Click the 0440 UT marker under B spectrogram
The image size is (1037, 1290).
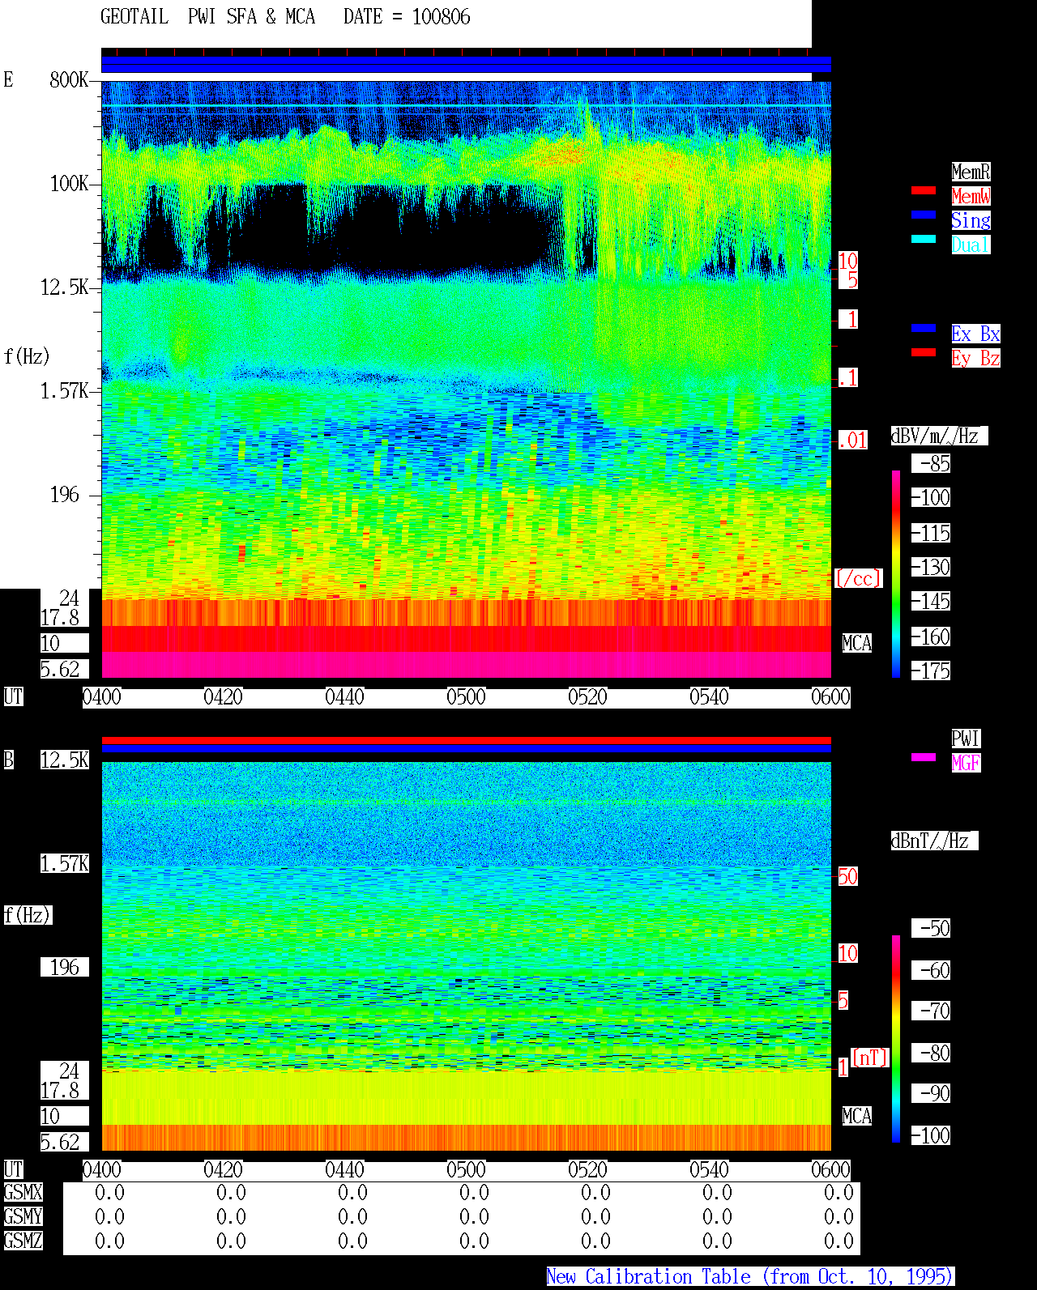tap(344, 1170)
